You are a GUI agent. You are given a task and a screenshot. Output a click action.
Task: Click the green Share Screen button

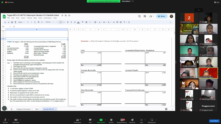101,121
